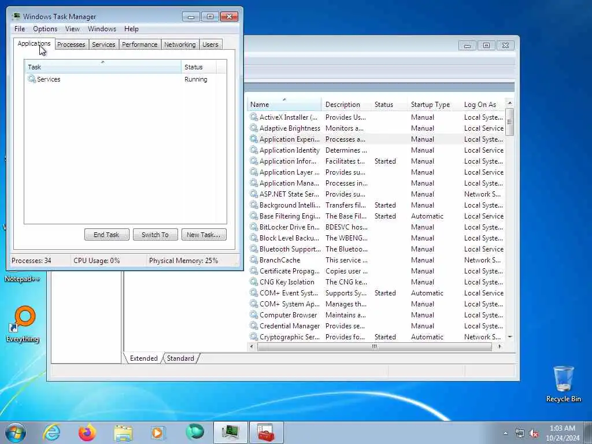Activate the red toolbox taskbar button
Viewport: 592px width, 444px height.
point(266,432)
